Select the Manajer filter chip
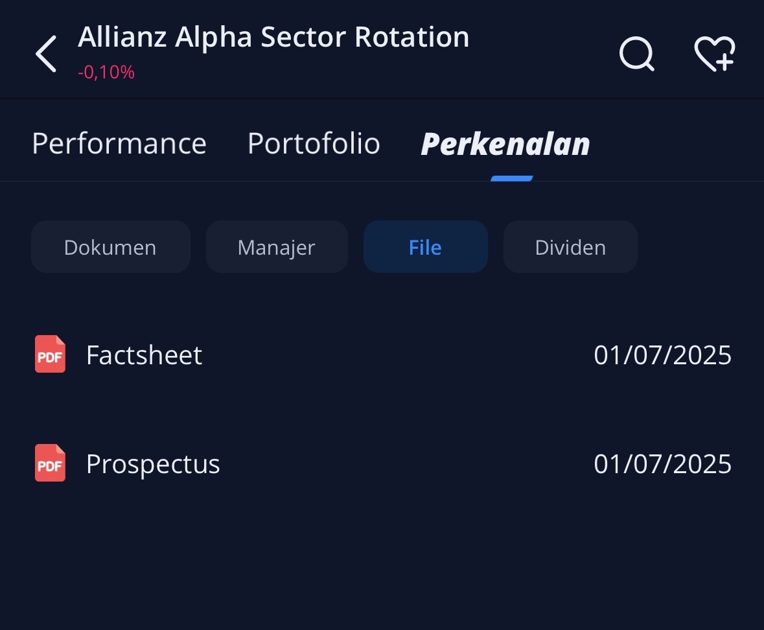The image size is (764, 630). tap(277, 246)
